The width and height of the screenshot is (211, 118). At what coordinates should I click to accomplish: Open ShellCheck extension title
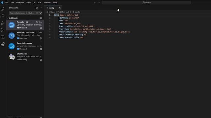point(22,54)
